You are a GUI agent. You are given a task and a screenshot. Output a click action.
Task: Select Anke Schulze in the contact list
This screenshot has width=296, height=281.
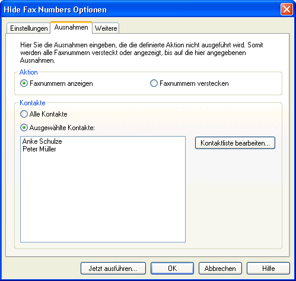[42, 141]
